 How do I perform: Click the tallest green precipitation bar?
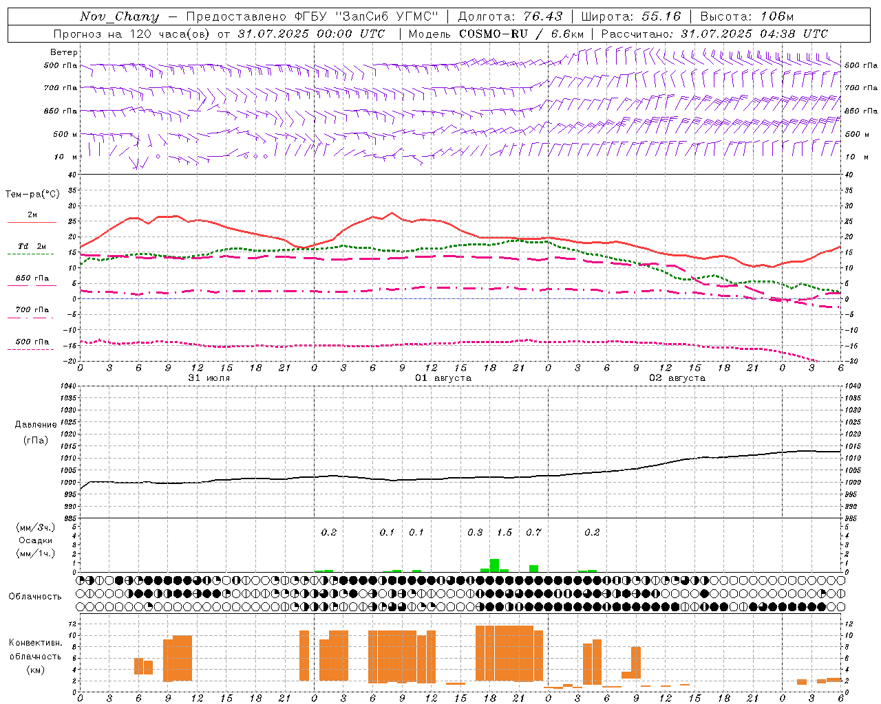pos(494,566)
